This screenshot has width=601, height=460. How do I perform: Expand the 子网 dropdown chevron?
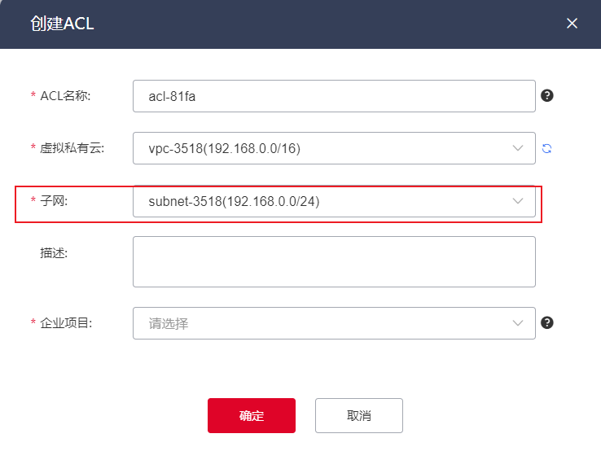[518, 201]
